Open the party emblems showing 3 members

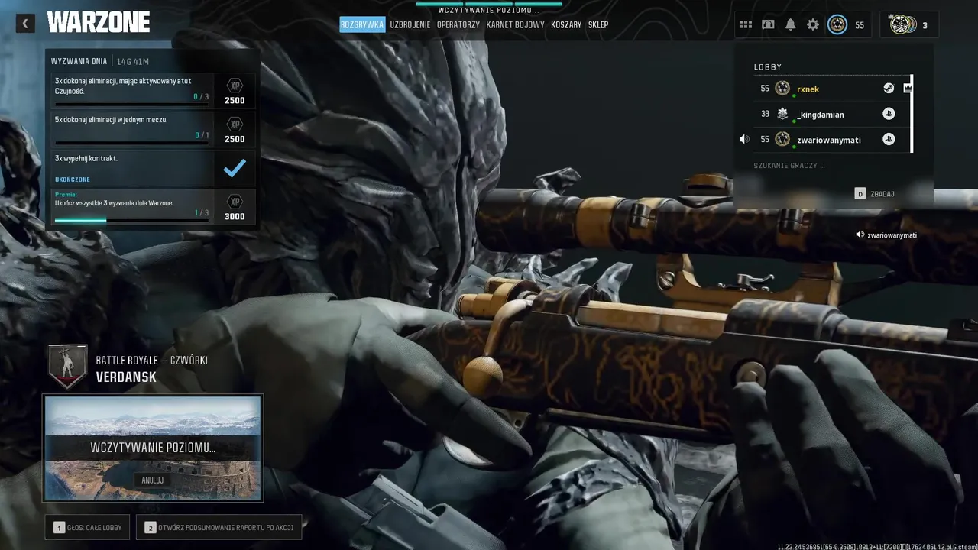tap(903, 24)
